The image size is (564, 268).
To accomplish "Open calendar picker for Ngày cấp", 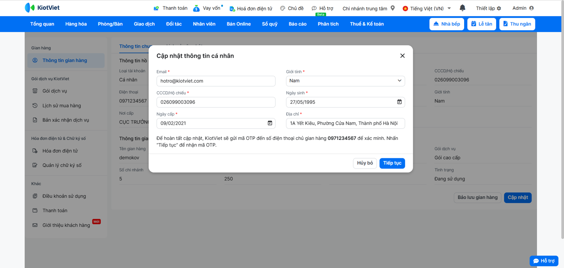I will pyautogui.click(x=270, y=123).
